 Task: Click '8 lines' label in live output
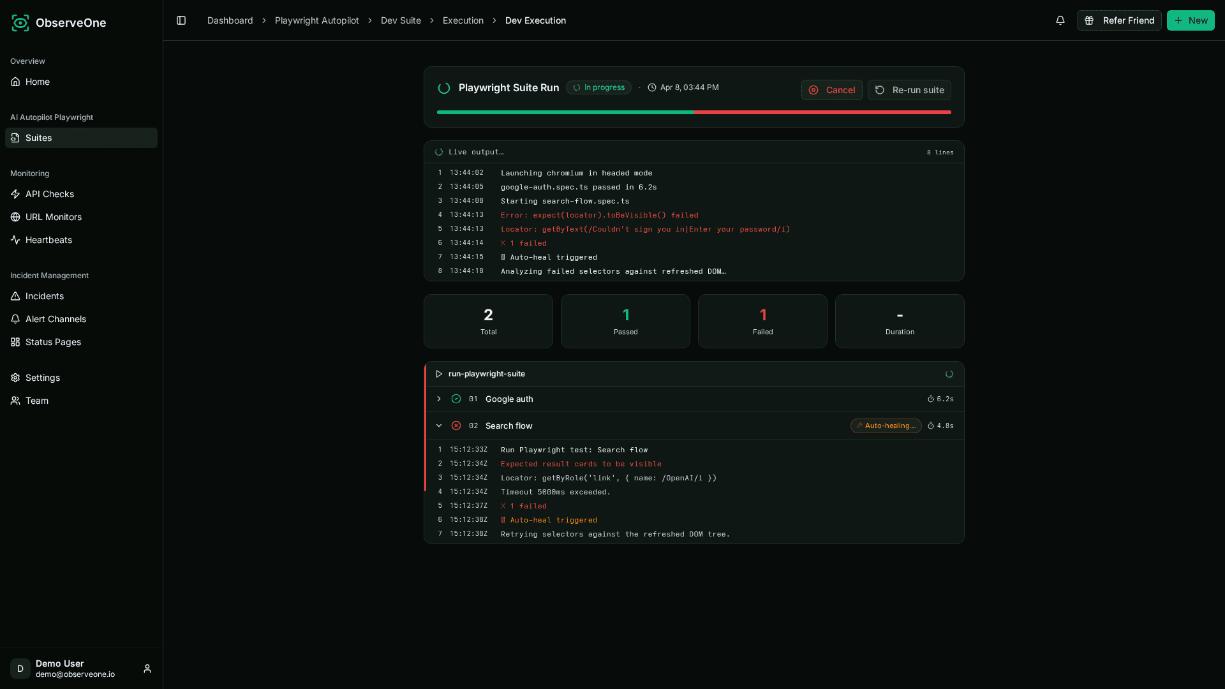click(940, 152)
